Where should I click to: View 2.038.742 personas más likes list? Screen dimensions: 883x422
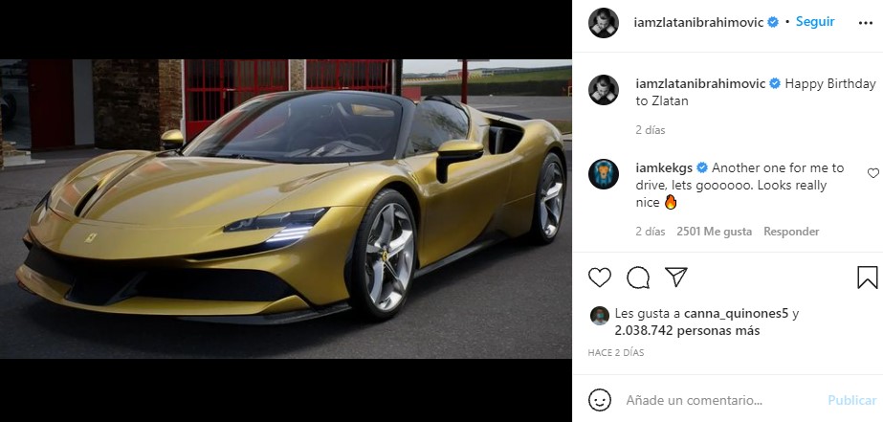687,331
